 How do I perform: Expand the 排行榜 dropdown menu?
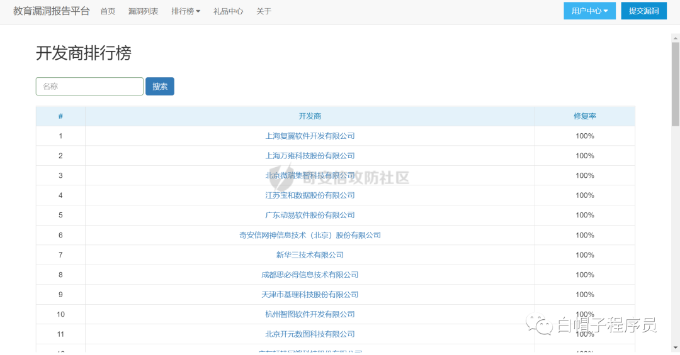(x=186, y=12)
